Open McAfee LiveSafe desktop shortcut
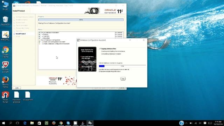Viewport: 224px width, 126px height. point(6,67)
